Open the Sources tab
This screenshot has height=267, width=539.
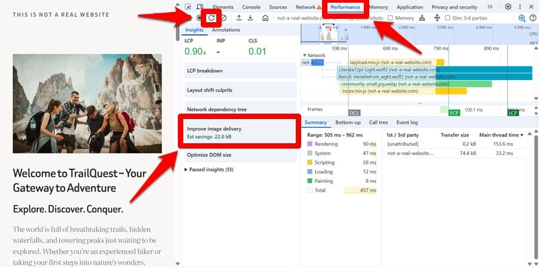tap(278, 7)
